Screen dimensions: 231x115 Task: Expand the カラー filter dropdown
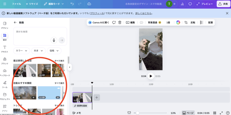[x=21, y=51]
